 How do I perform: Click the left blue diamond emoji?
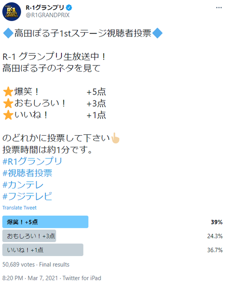tap(8, 33)
